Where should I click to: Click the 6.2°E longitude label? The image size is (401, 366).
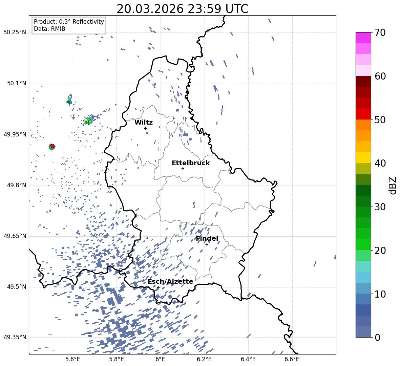point(204,359)
